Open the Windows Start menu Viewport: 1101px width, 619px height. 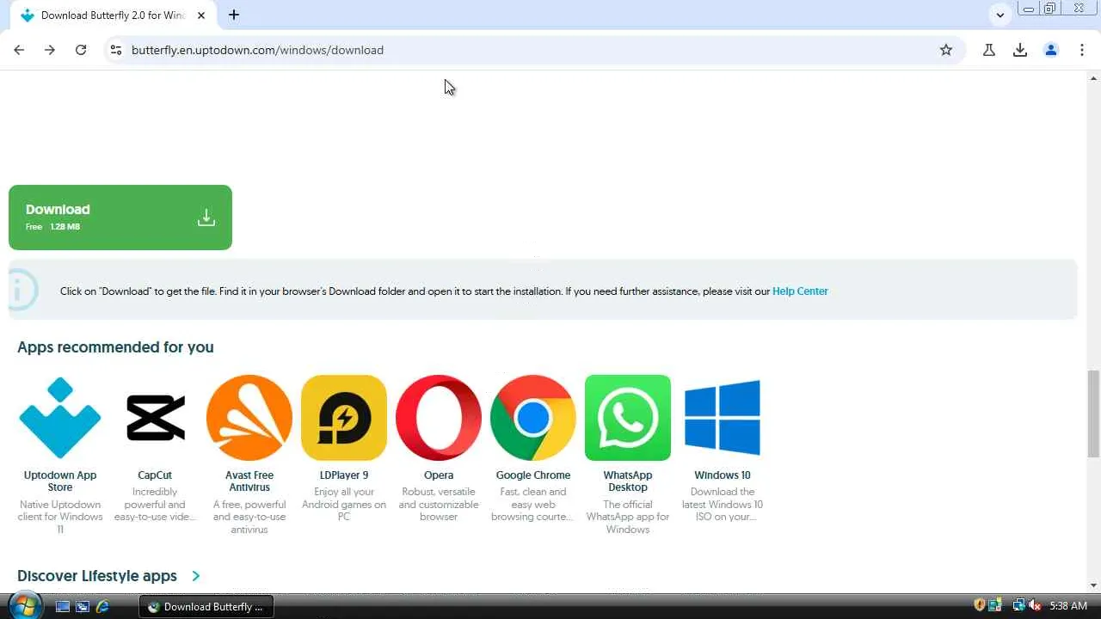coord(24,605)
